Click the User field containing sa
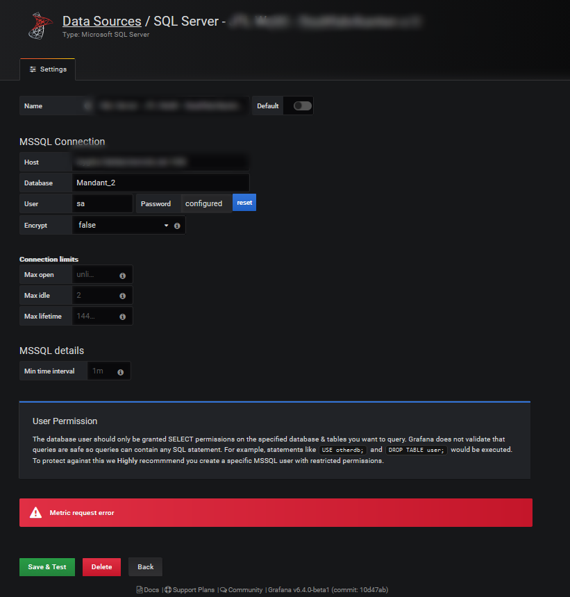The height and width of the screenshot is (597, 570). click(102, 203)
